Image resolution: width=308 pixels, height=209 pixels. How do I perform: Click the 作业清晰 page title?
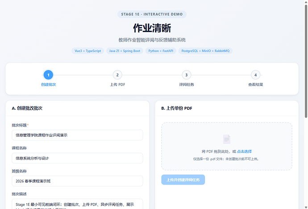(x=152, y=28)
